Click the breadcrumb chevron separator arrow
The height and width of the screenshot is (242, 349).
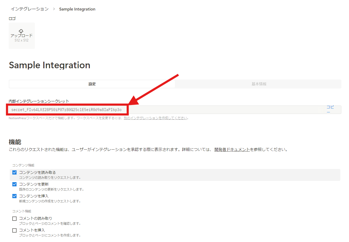click(x=54, y=9)
